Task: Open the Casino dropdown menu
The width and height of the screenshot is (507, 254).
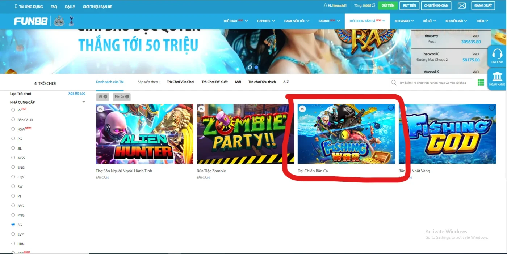Action: coord(329,21)
